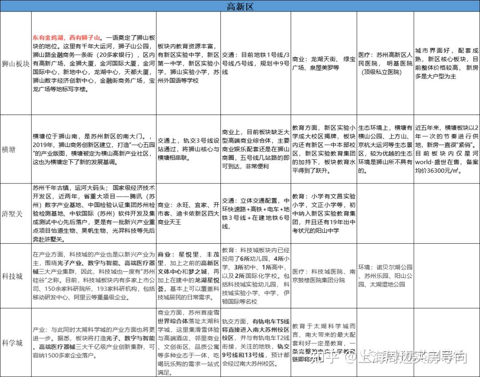Click cell starting 横塘位于狮山南
The image size is (480, 377).
(94, 149)
